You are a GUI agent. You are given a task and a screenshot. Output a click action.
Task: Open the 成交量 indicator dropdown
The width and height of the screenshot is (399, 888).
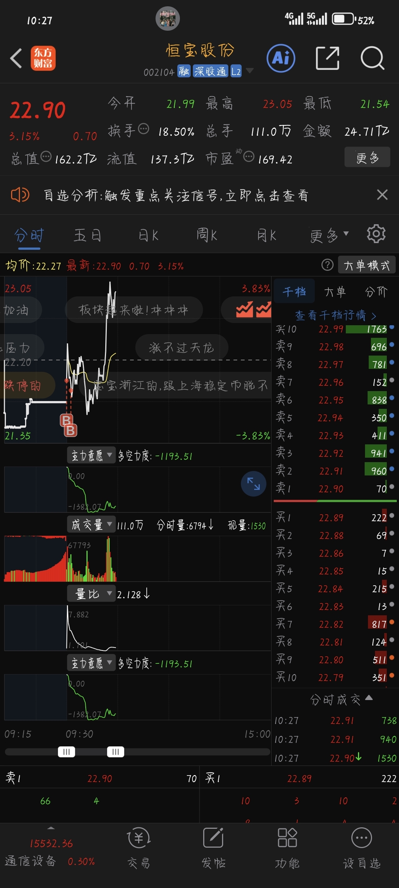92,524
